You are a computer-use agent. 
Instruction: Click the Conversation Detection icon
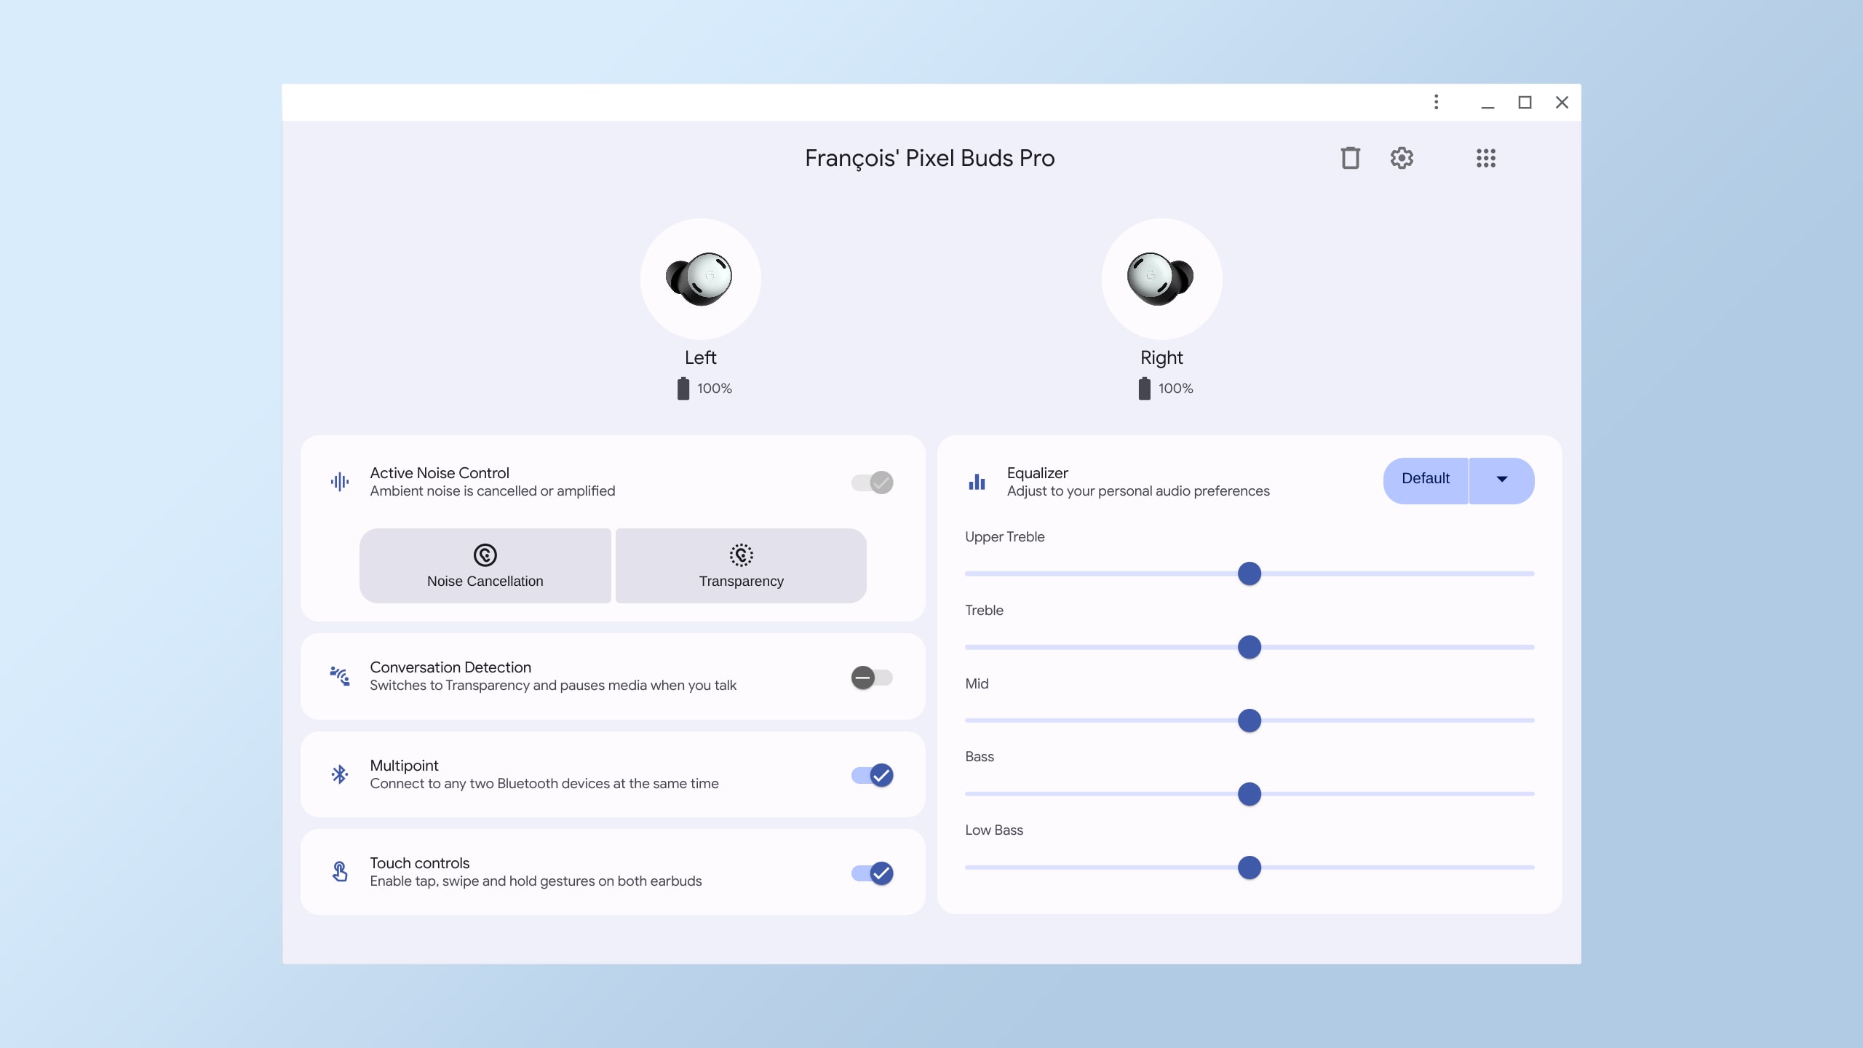(x=339, y=675)
